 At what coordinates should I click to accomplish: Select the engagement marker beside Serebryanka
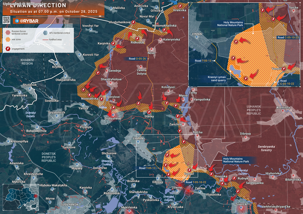[238, 191]
